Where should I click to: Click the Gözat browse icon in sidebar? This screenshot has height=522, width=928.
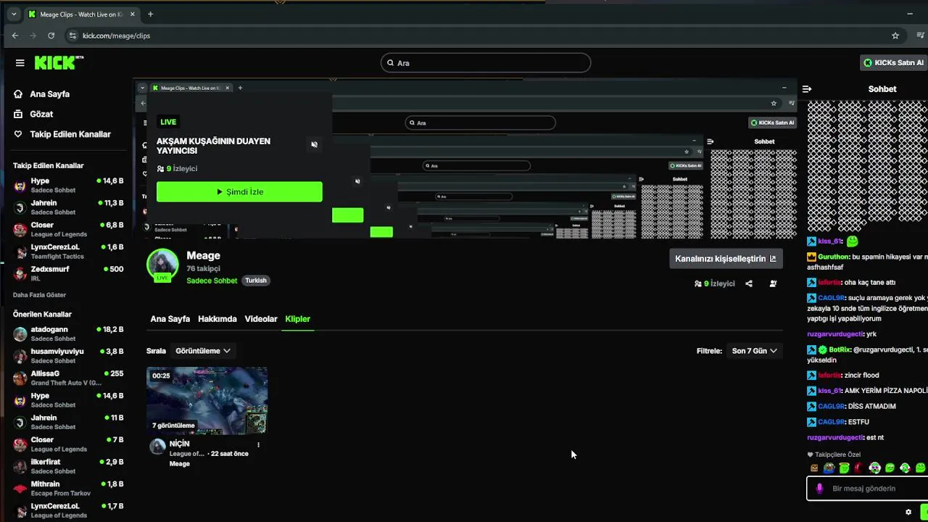point(18,114)
